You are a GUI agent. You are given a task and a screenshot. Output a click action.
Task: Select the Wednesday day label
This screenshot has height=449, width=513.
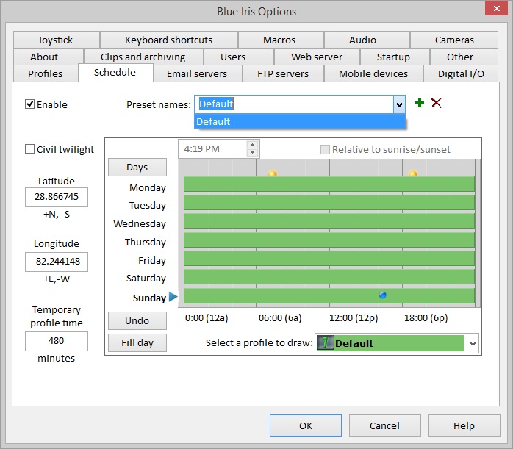coord(140,223)
